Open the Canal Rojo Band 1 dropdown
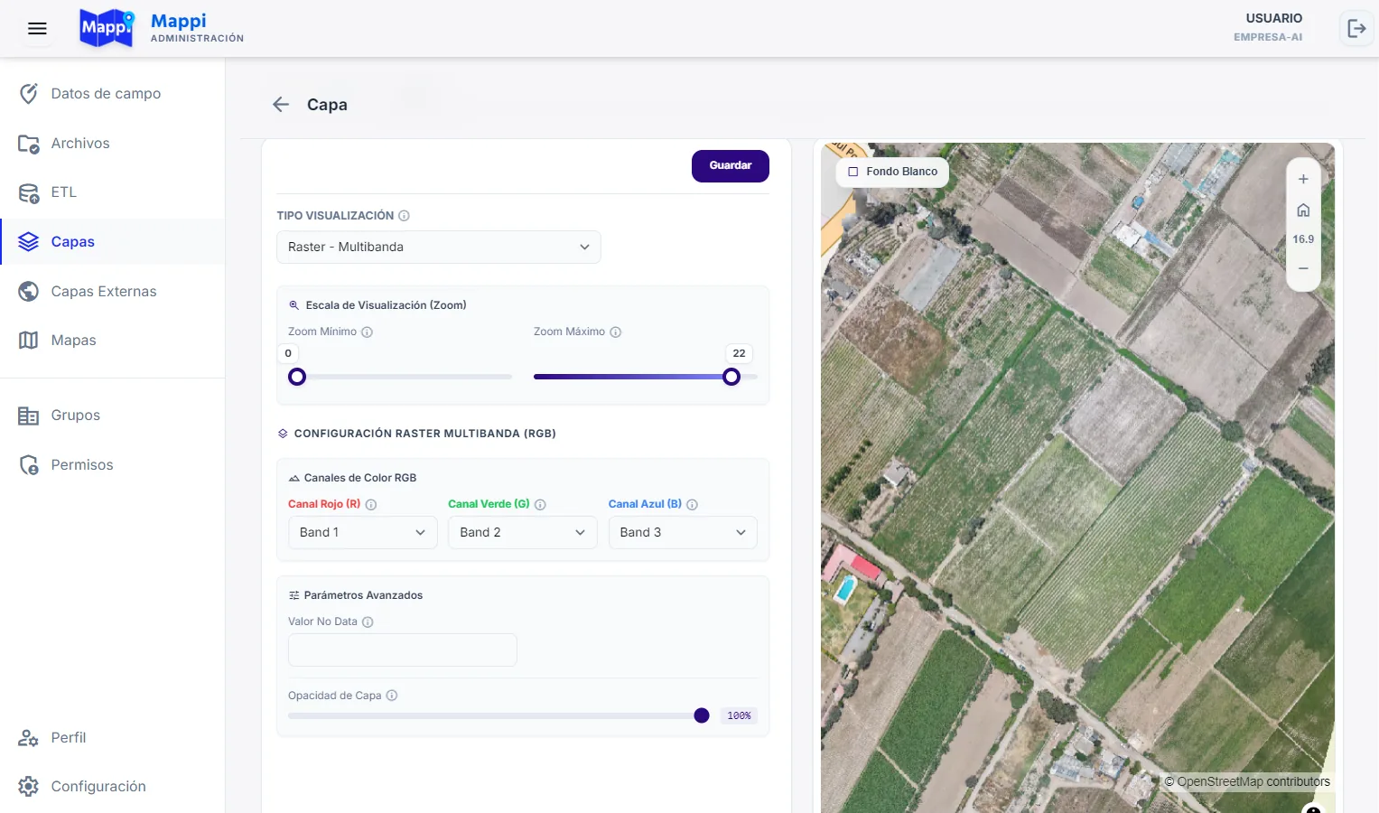Viewport: 1379px width, 813px height. (x=363, y=533)
